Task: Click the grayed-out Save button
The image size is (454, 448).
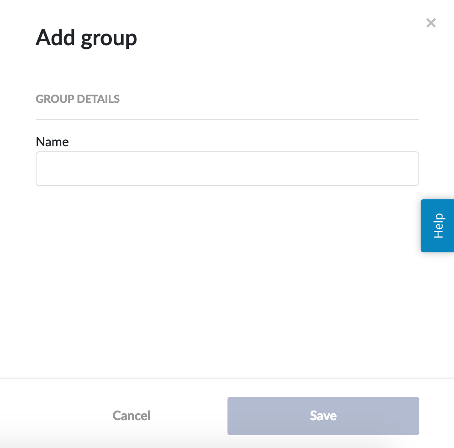Action: pyautogui.click(x=323, y=416)
